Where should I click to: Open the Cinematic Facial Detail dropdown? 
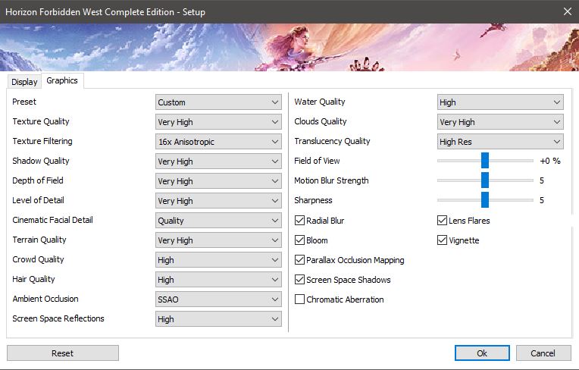[x=218, y=221]
